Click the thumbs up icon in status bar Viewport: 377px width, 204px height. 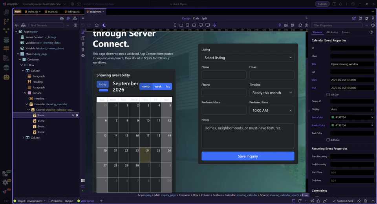point(318,201)
